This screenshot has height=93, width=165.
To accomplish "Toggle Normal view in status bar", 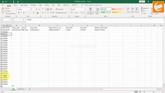I will coord(136,92).
